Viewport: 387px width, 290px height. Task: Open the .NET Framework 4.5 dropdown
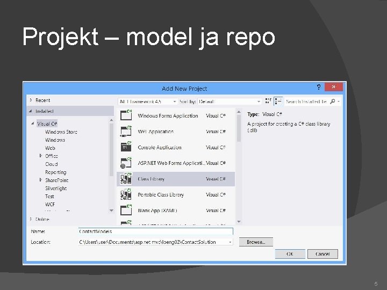coord(147,102)
